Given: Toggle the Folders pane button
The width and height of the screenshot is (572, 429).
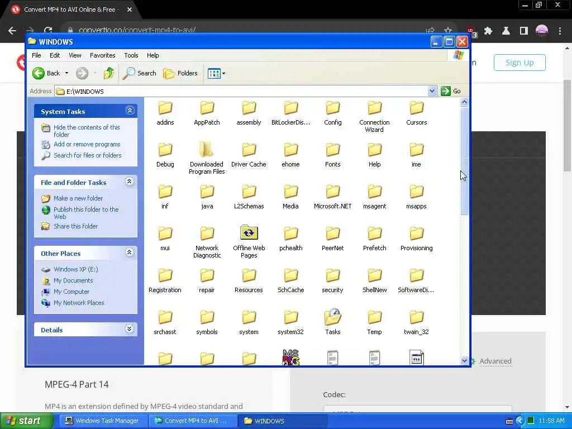Looking at the screenshot, I should [180, 73].
